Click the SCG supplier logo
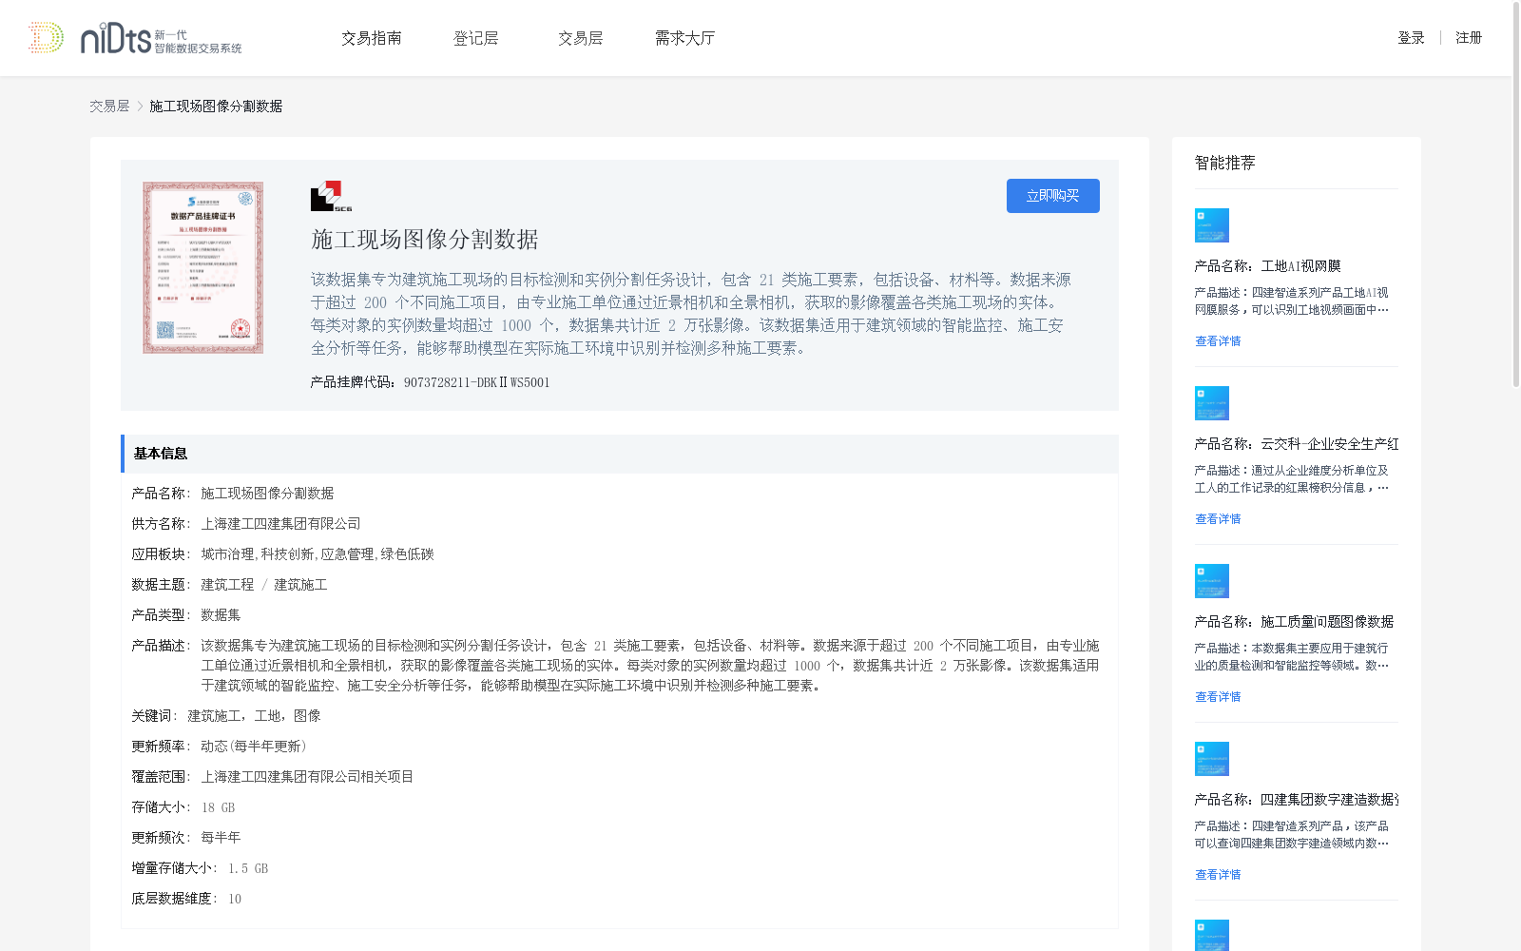Image resolution: width=1521 pixels, height=951 pixels. pos(331,196)
